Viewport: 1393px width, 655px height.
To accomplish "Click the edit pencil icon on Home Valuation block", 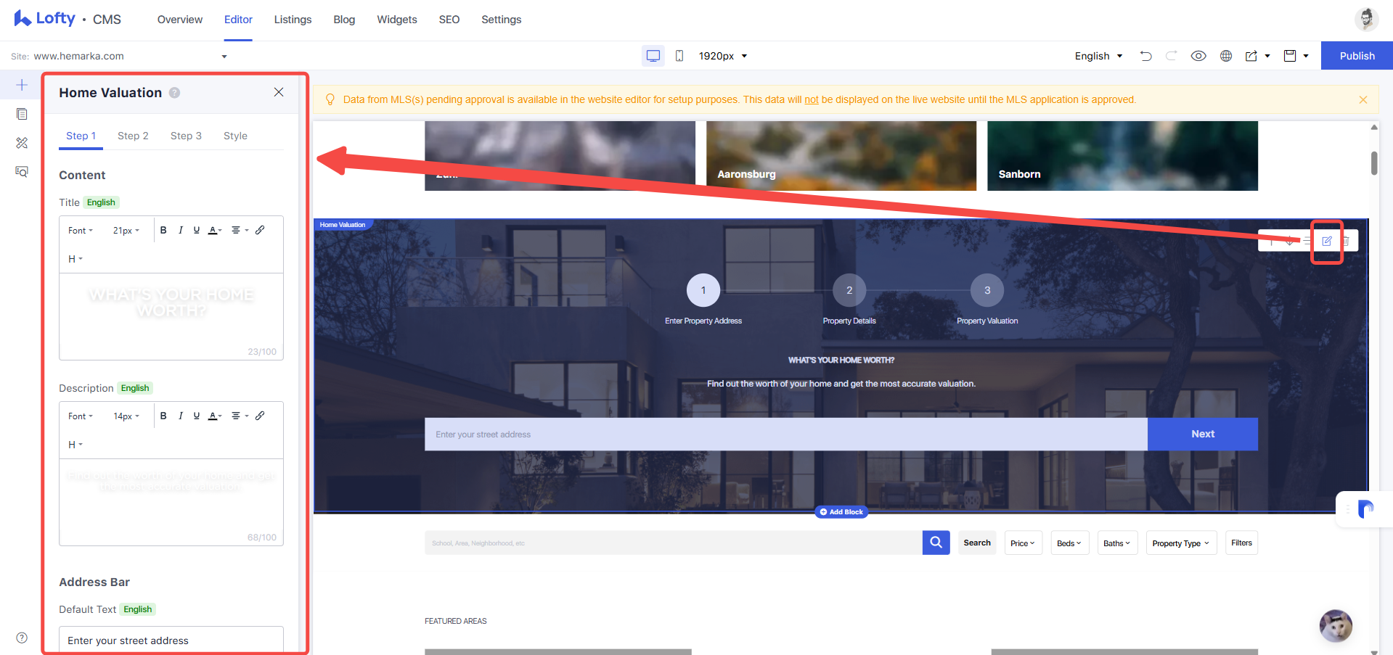I will coord(1327,241).
